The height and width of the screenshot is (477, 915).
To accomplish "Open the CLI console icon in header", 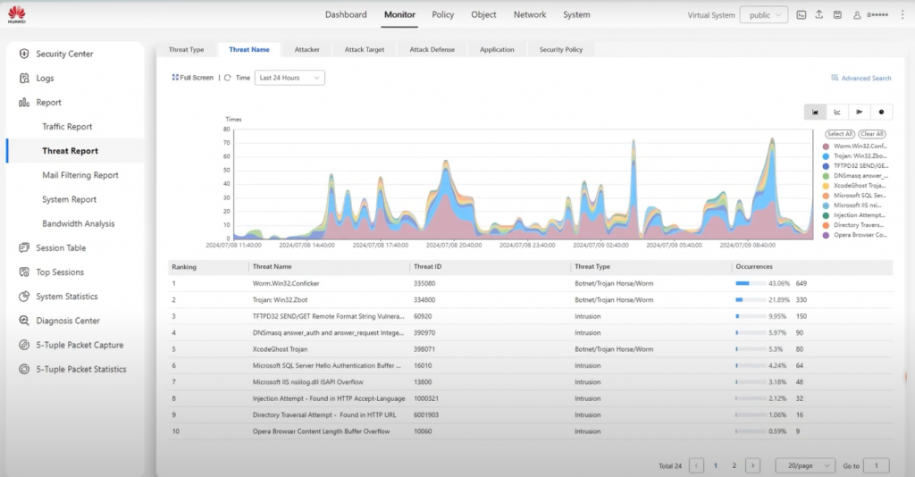I will pos(801,15).
